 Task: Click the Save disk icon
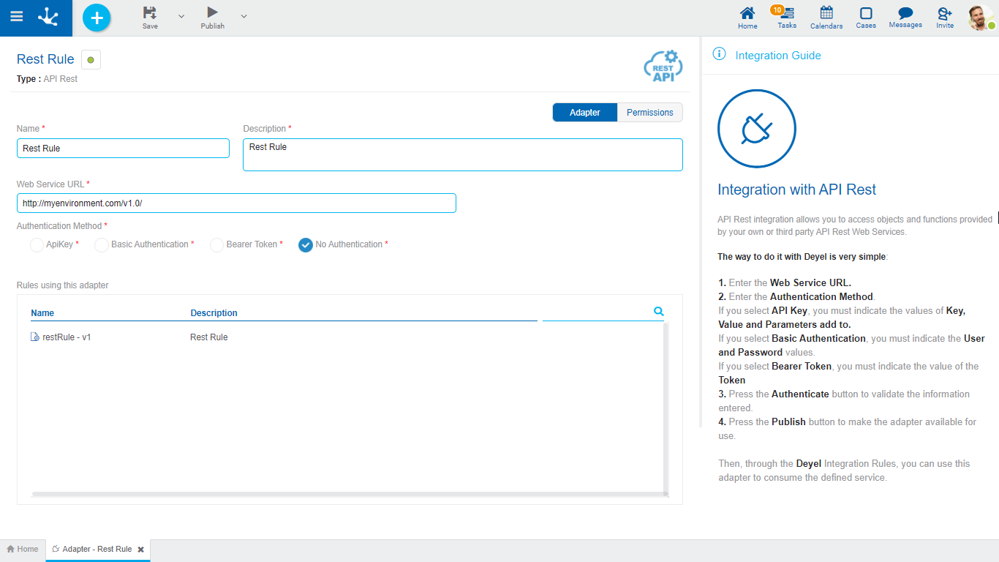click(x=150, y=13)
